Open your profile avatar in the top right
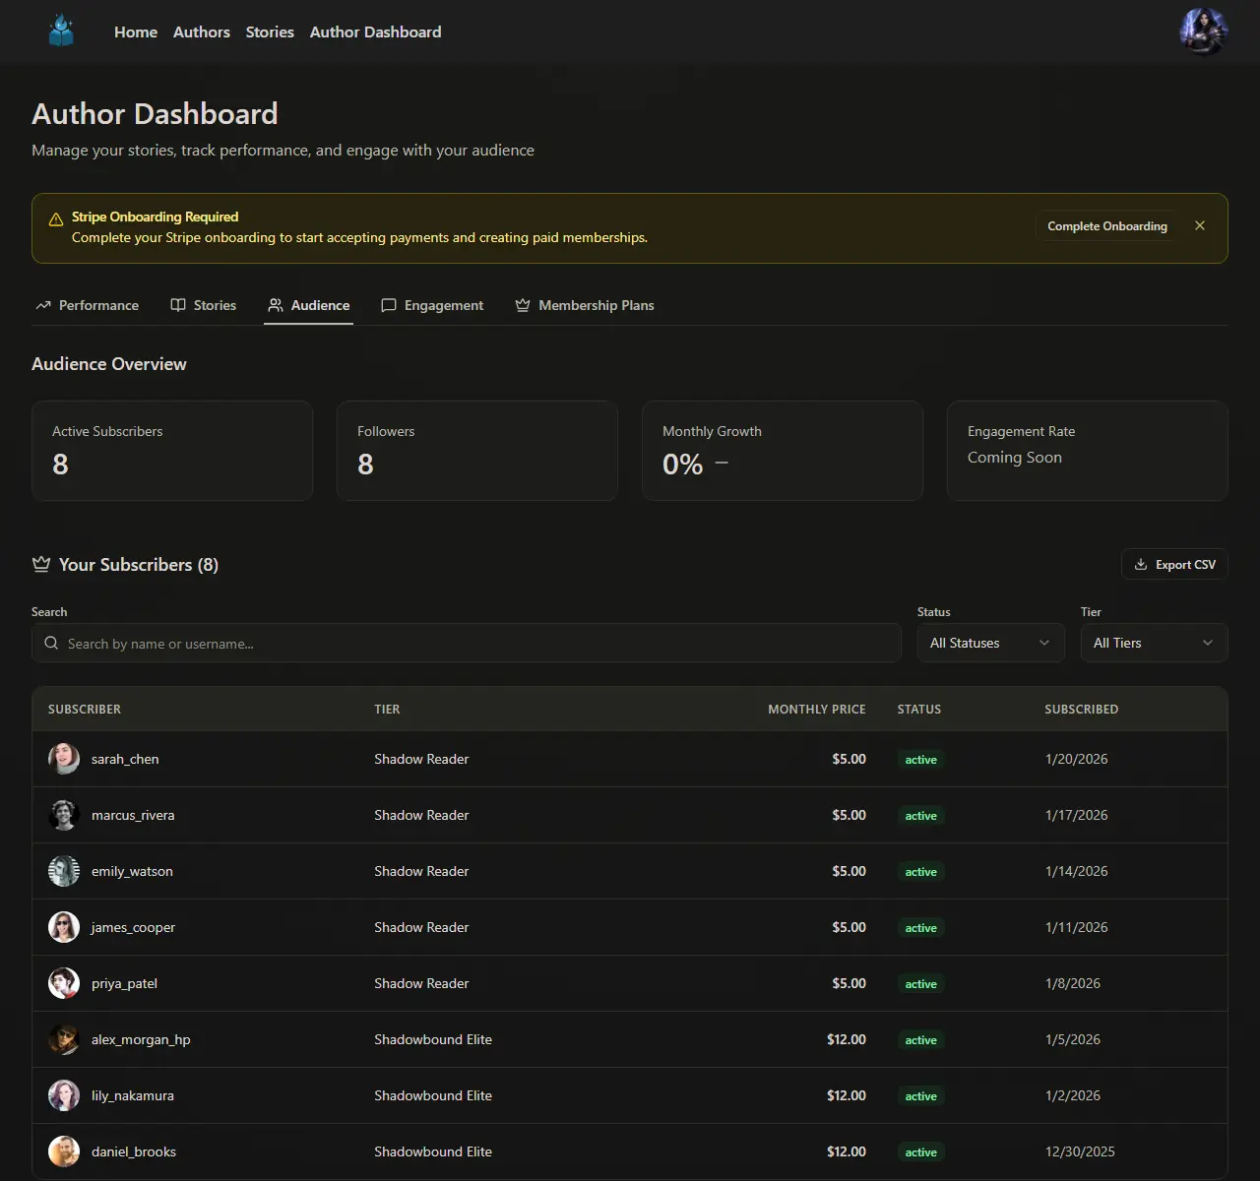The image size is (1260, 1181). pyautogui.click(x=1203, y=31)
